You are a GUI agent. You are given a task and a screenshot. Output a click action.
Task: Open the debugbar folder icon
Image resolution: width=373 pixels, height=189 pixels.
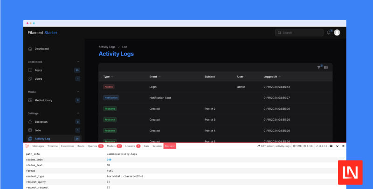click(331, 146)
